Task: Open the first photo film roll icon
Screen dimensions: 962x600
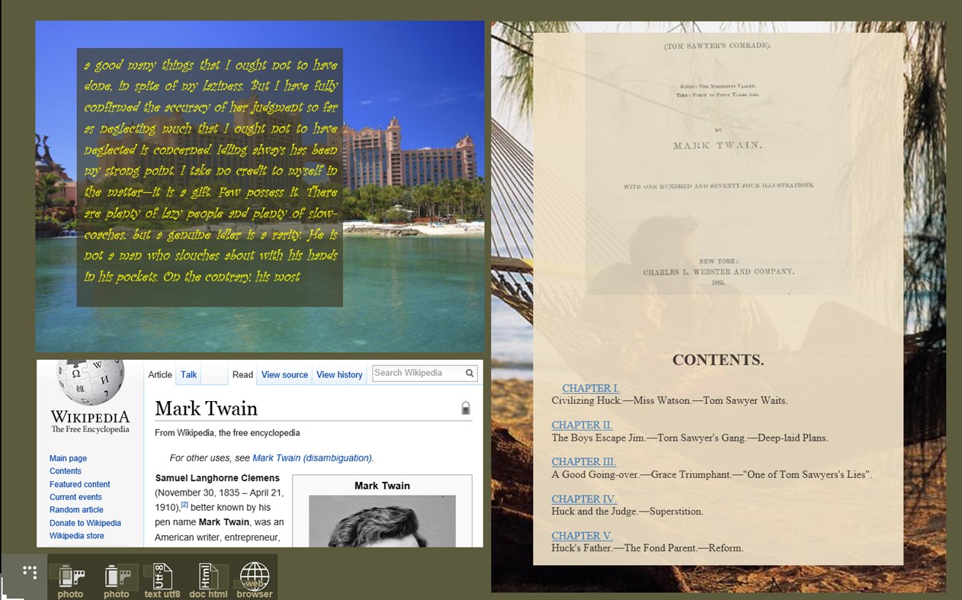Action: 70,578
